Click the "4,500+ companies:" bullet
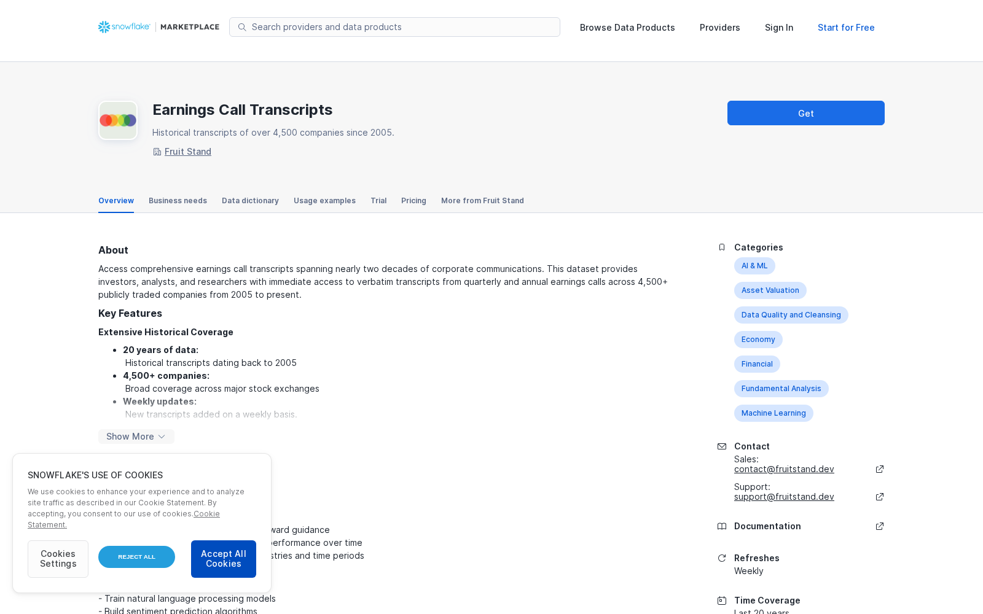983x614 pixels. pyautogui.click(x=166, y=376)
